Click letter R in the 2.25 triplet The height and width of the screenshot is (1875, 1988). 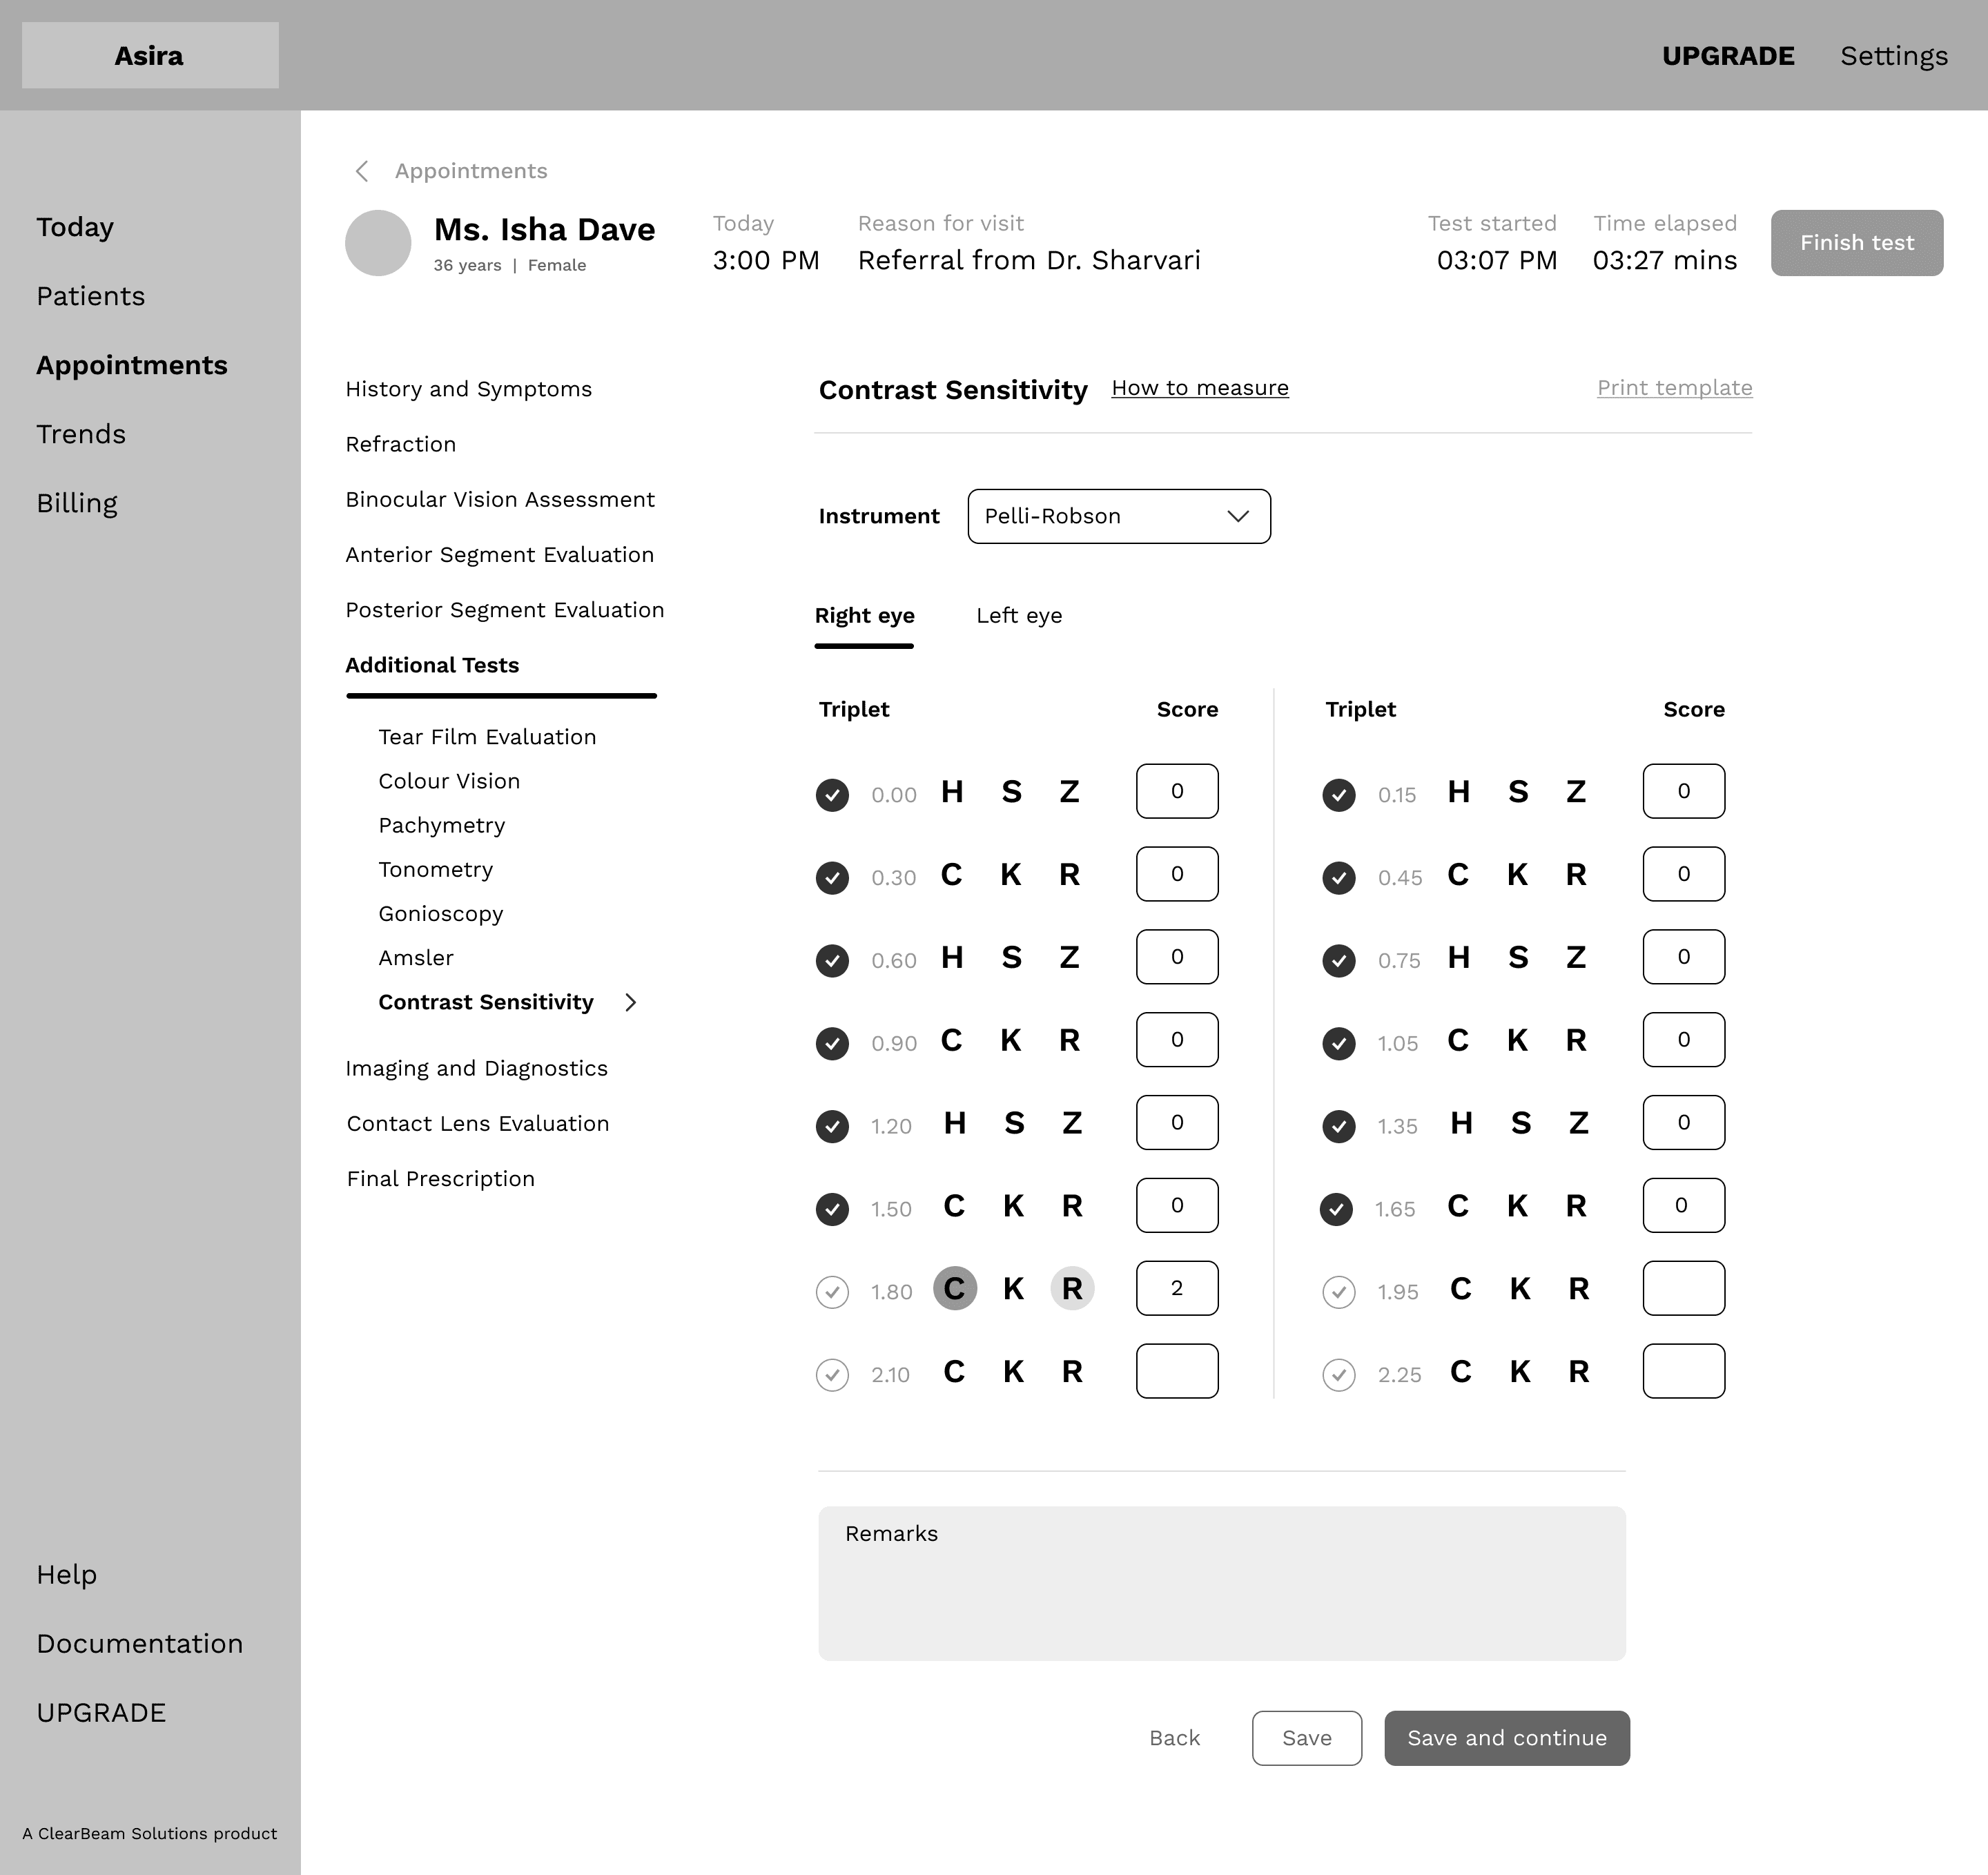point(1578,1371)
